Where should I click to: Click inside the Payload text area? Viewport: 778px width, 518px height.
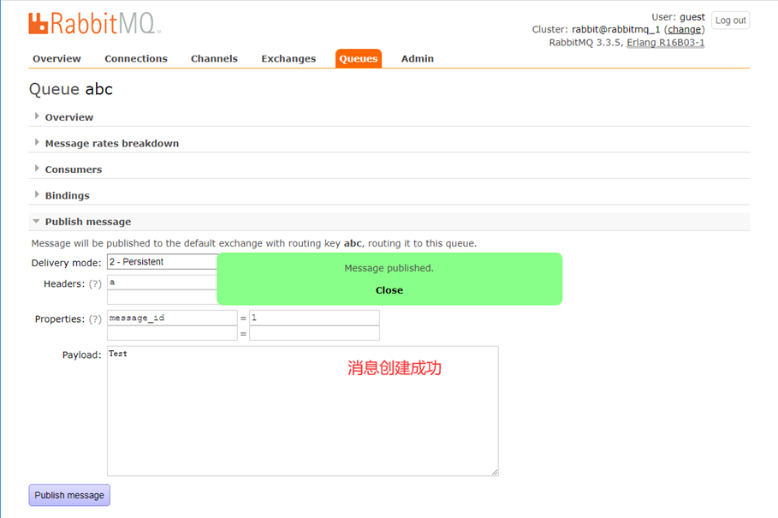[303, 411]
